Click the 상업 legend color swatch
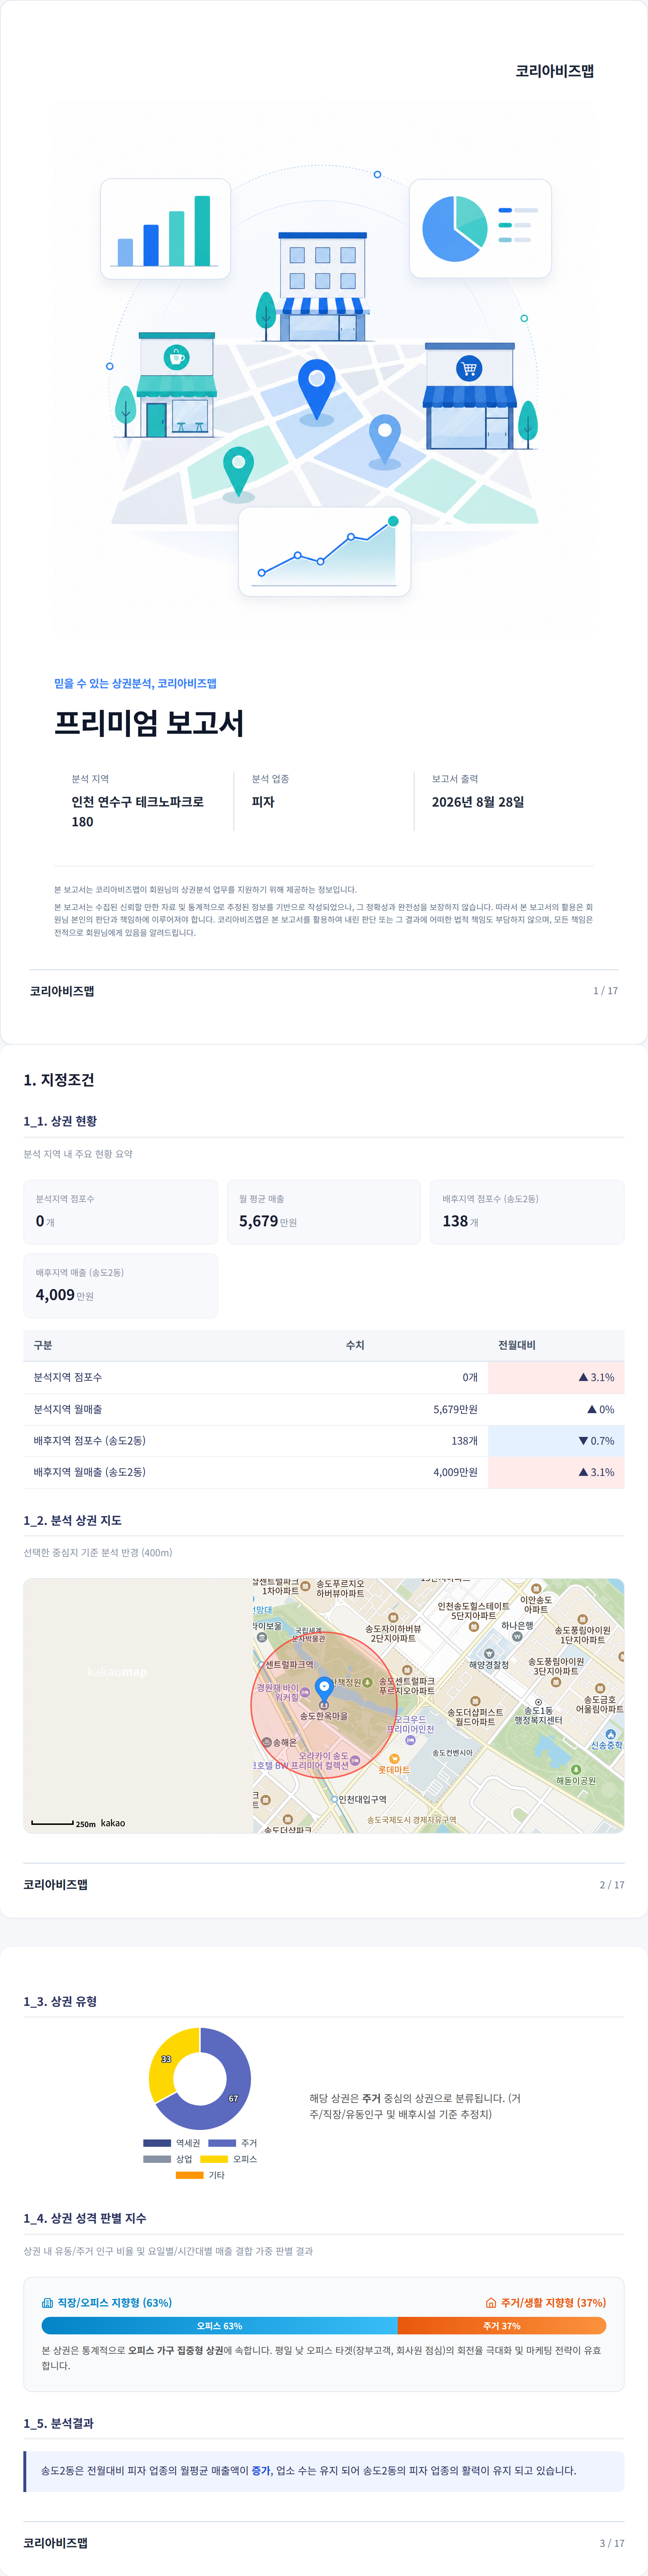 pyautogui.click(x=157, y=2159)
